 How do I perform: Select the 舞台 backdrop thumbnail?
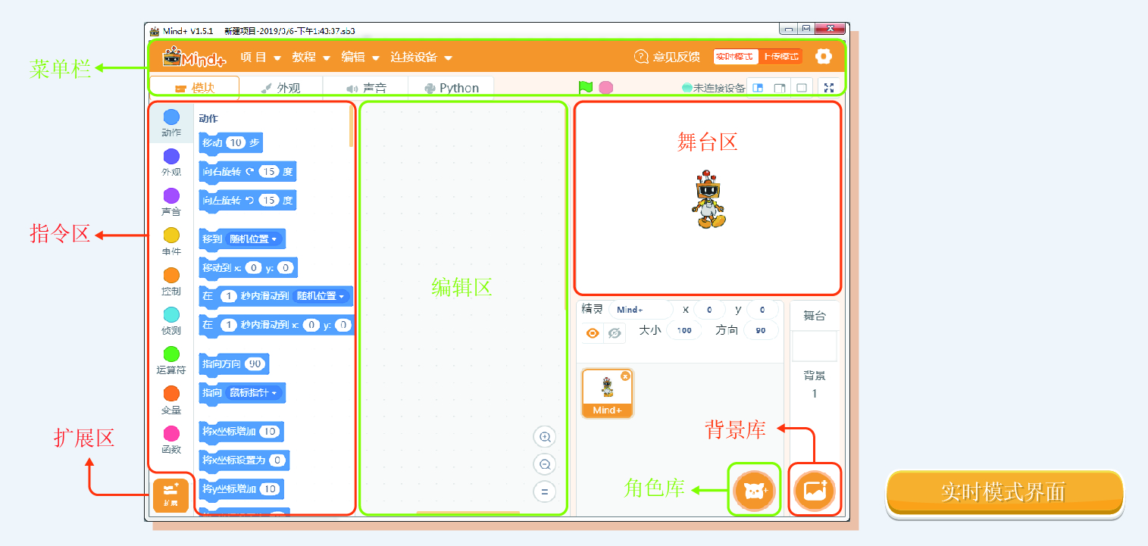[x=815, y=346]
